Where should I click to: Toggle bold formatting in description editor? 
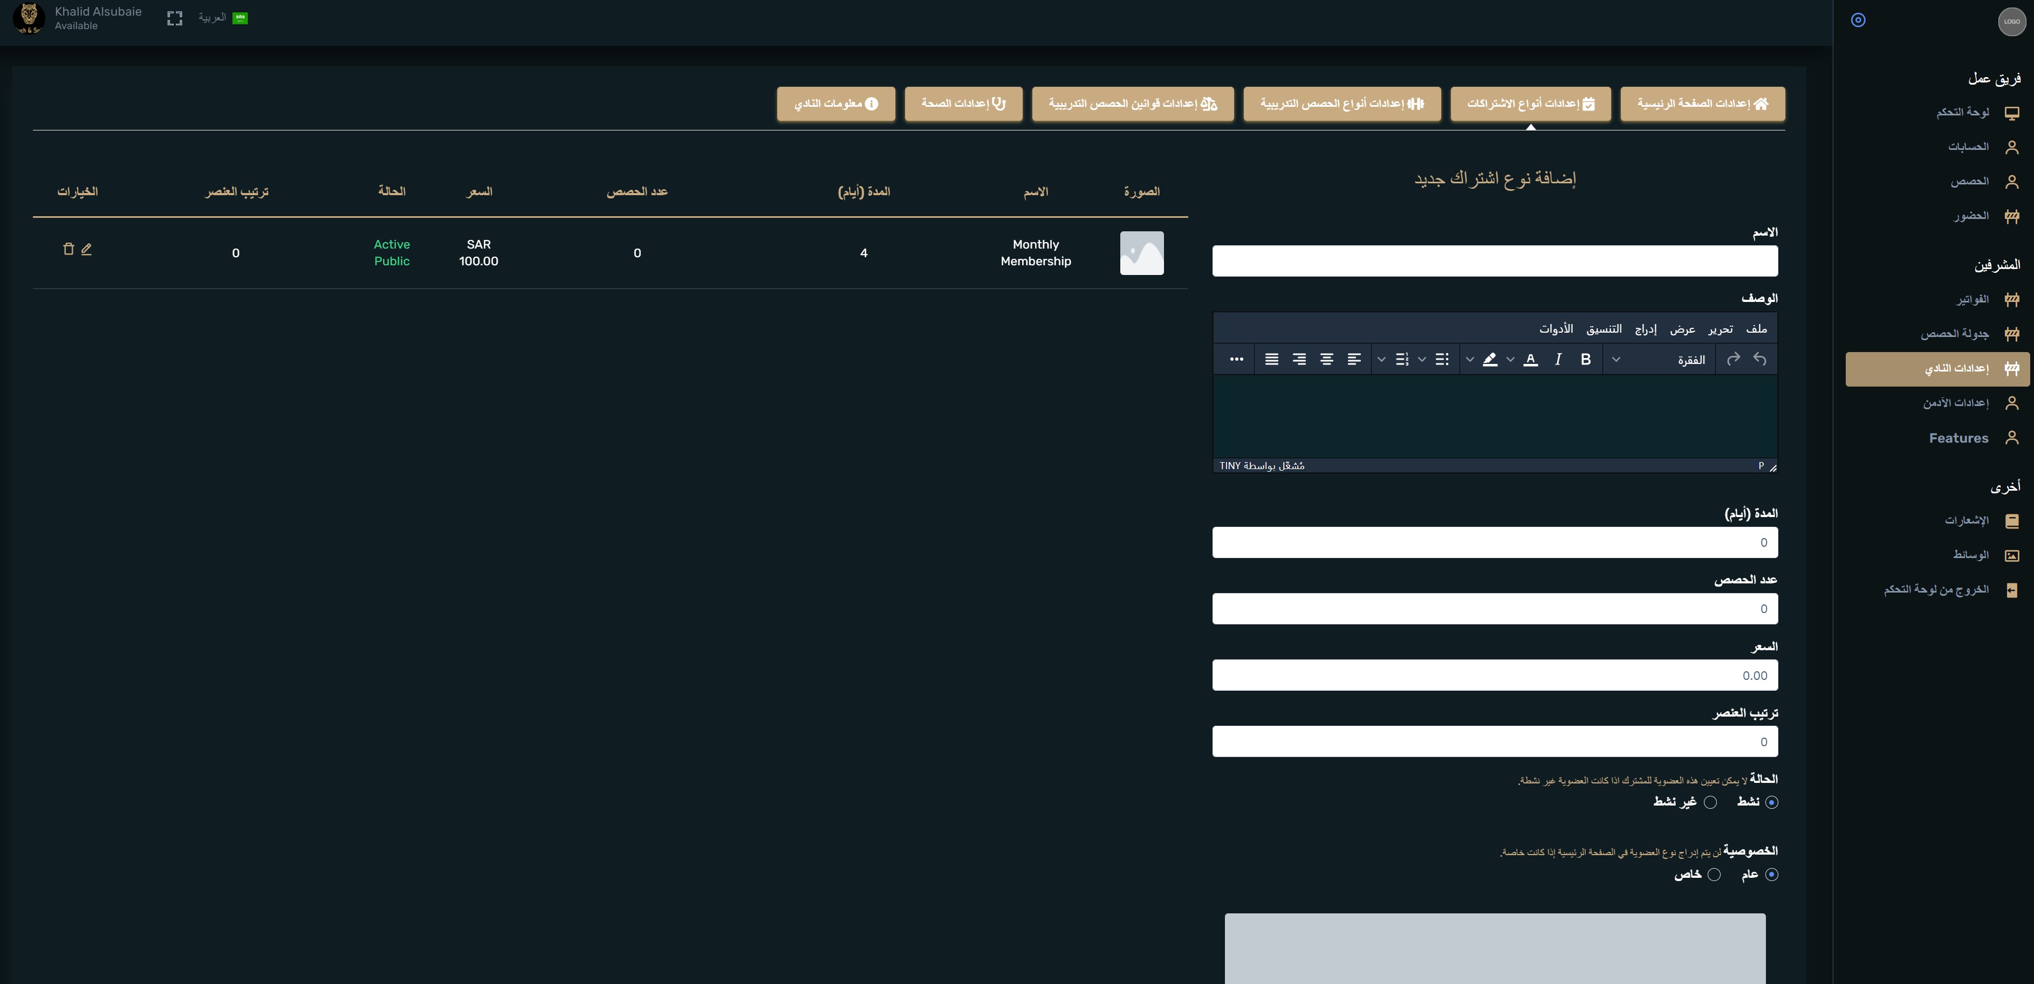[x=1585, y=360]
